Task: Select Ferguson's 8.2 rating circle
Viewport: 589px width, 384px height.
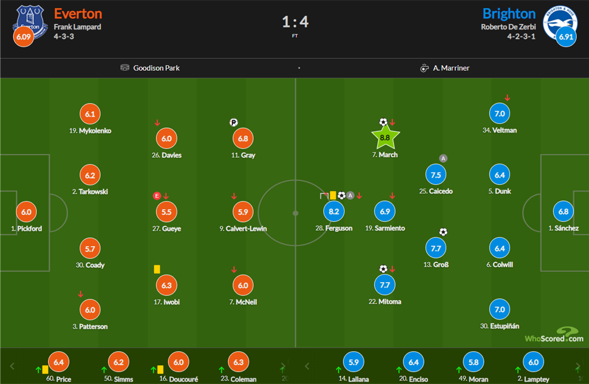Action: (334, 212)
